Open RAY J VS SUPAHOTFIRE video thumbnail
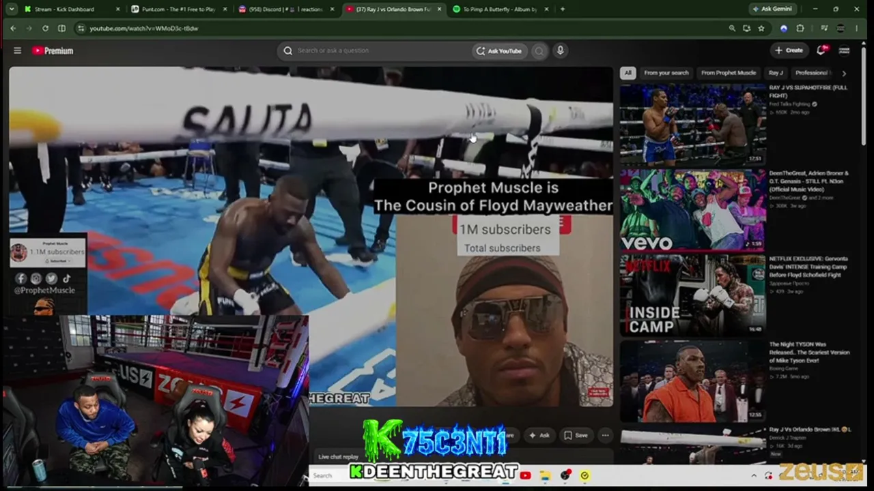874x491 pixels. [692, 125]
